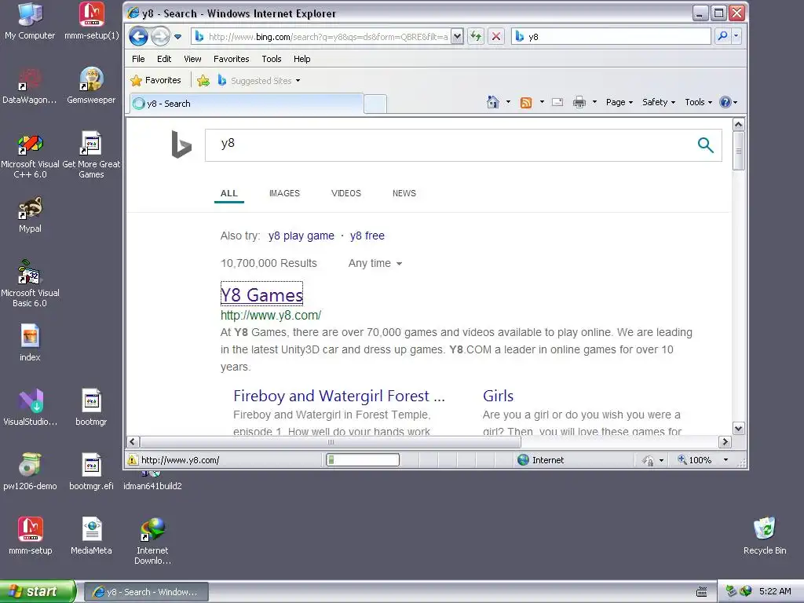The image size is (804, 603).
Task: Open the File menu
Action: click(x=138, y=59)
